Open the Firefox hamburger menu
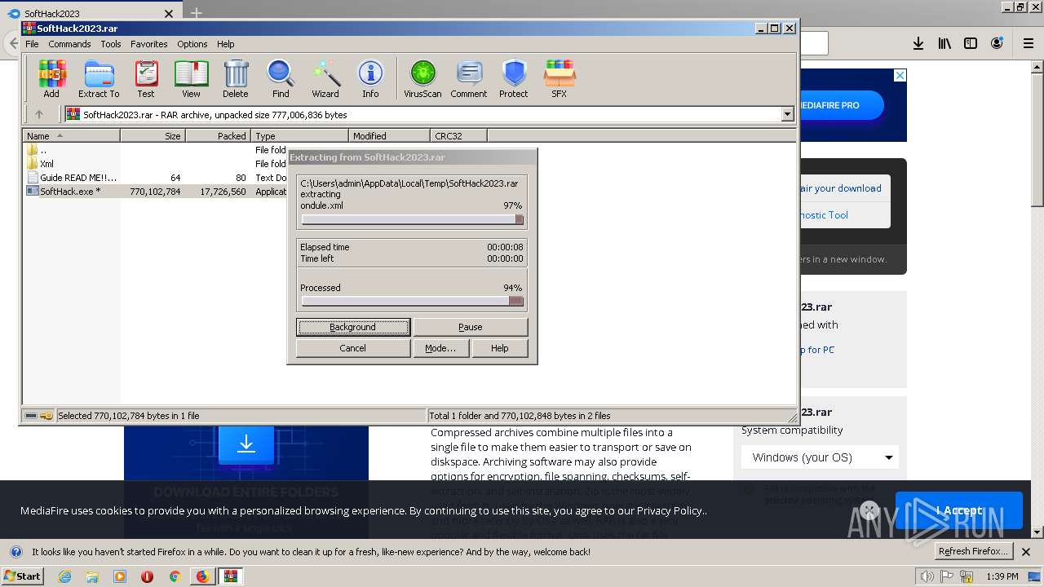 click(1029, 44)
